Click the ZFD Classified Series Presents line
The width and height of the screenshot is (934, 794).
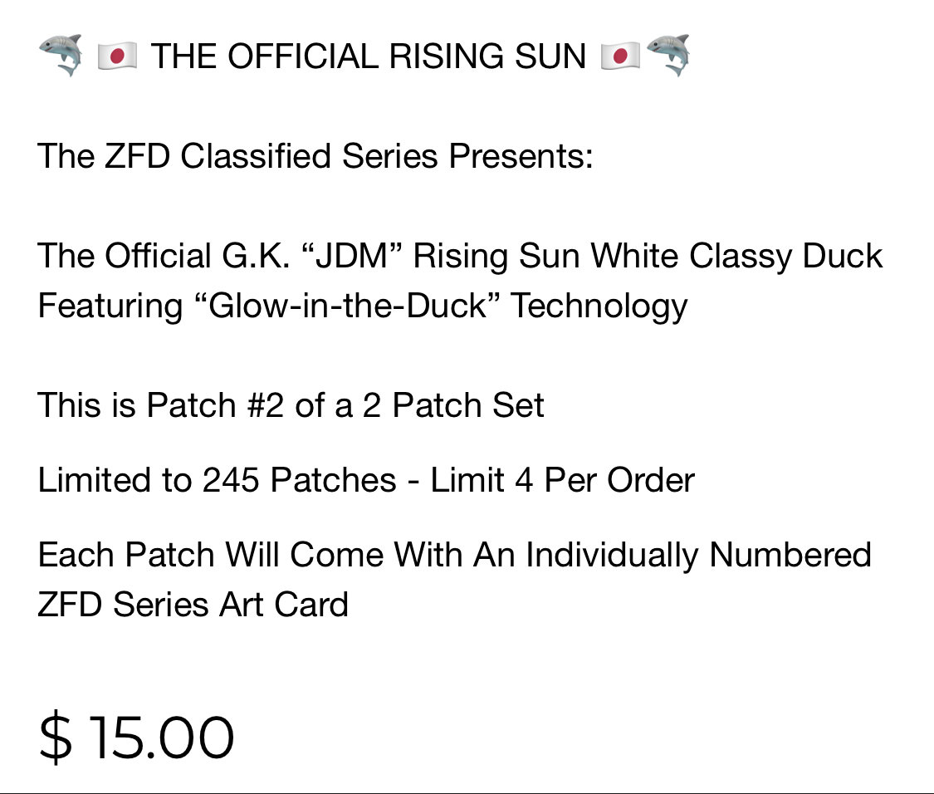point(315,156)
